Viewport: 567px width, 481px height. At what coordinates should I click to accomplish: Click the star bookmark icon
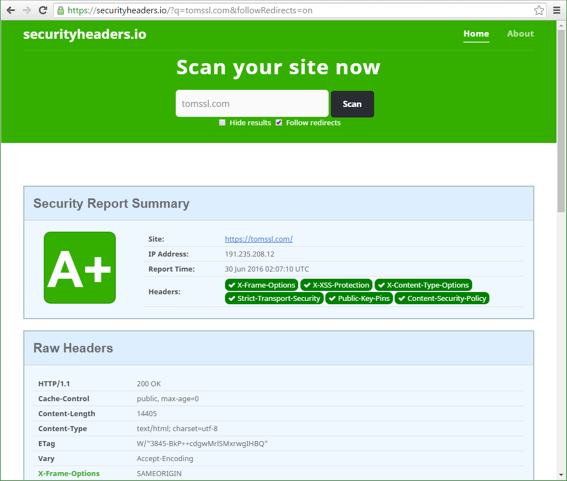538,9
